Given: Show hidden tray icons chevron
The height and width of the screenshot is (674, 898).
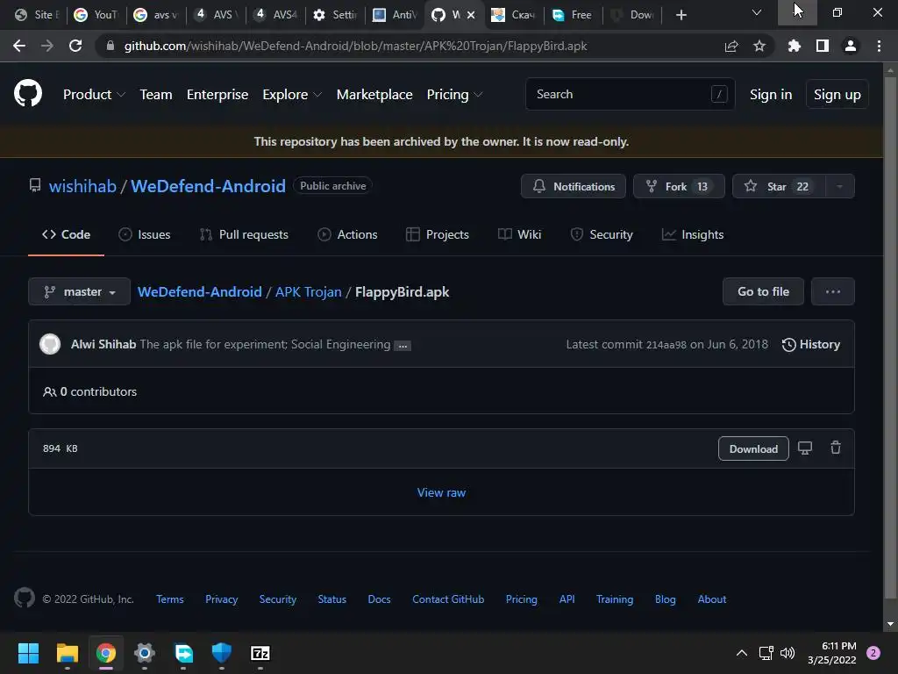Looking at the screenshot, I should pyautogui.click(x=742, y=653).
